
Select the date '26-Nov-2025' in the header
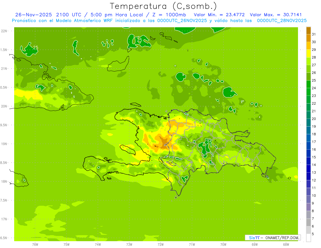34,15
